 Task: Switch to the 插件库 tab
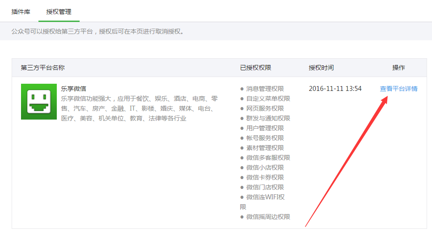[x=21, y=11]
